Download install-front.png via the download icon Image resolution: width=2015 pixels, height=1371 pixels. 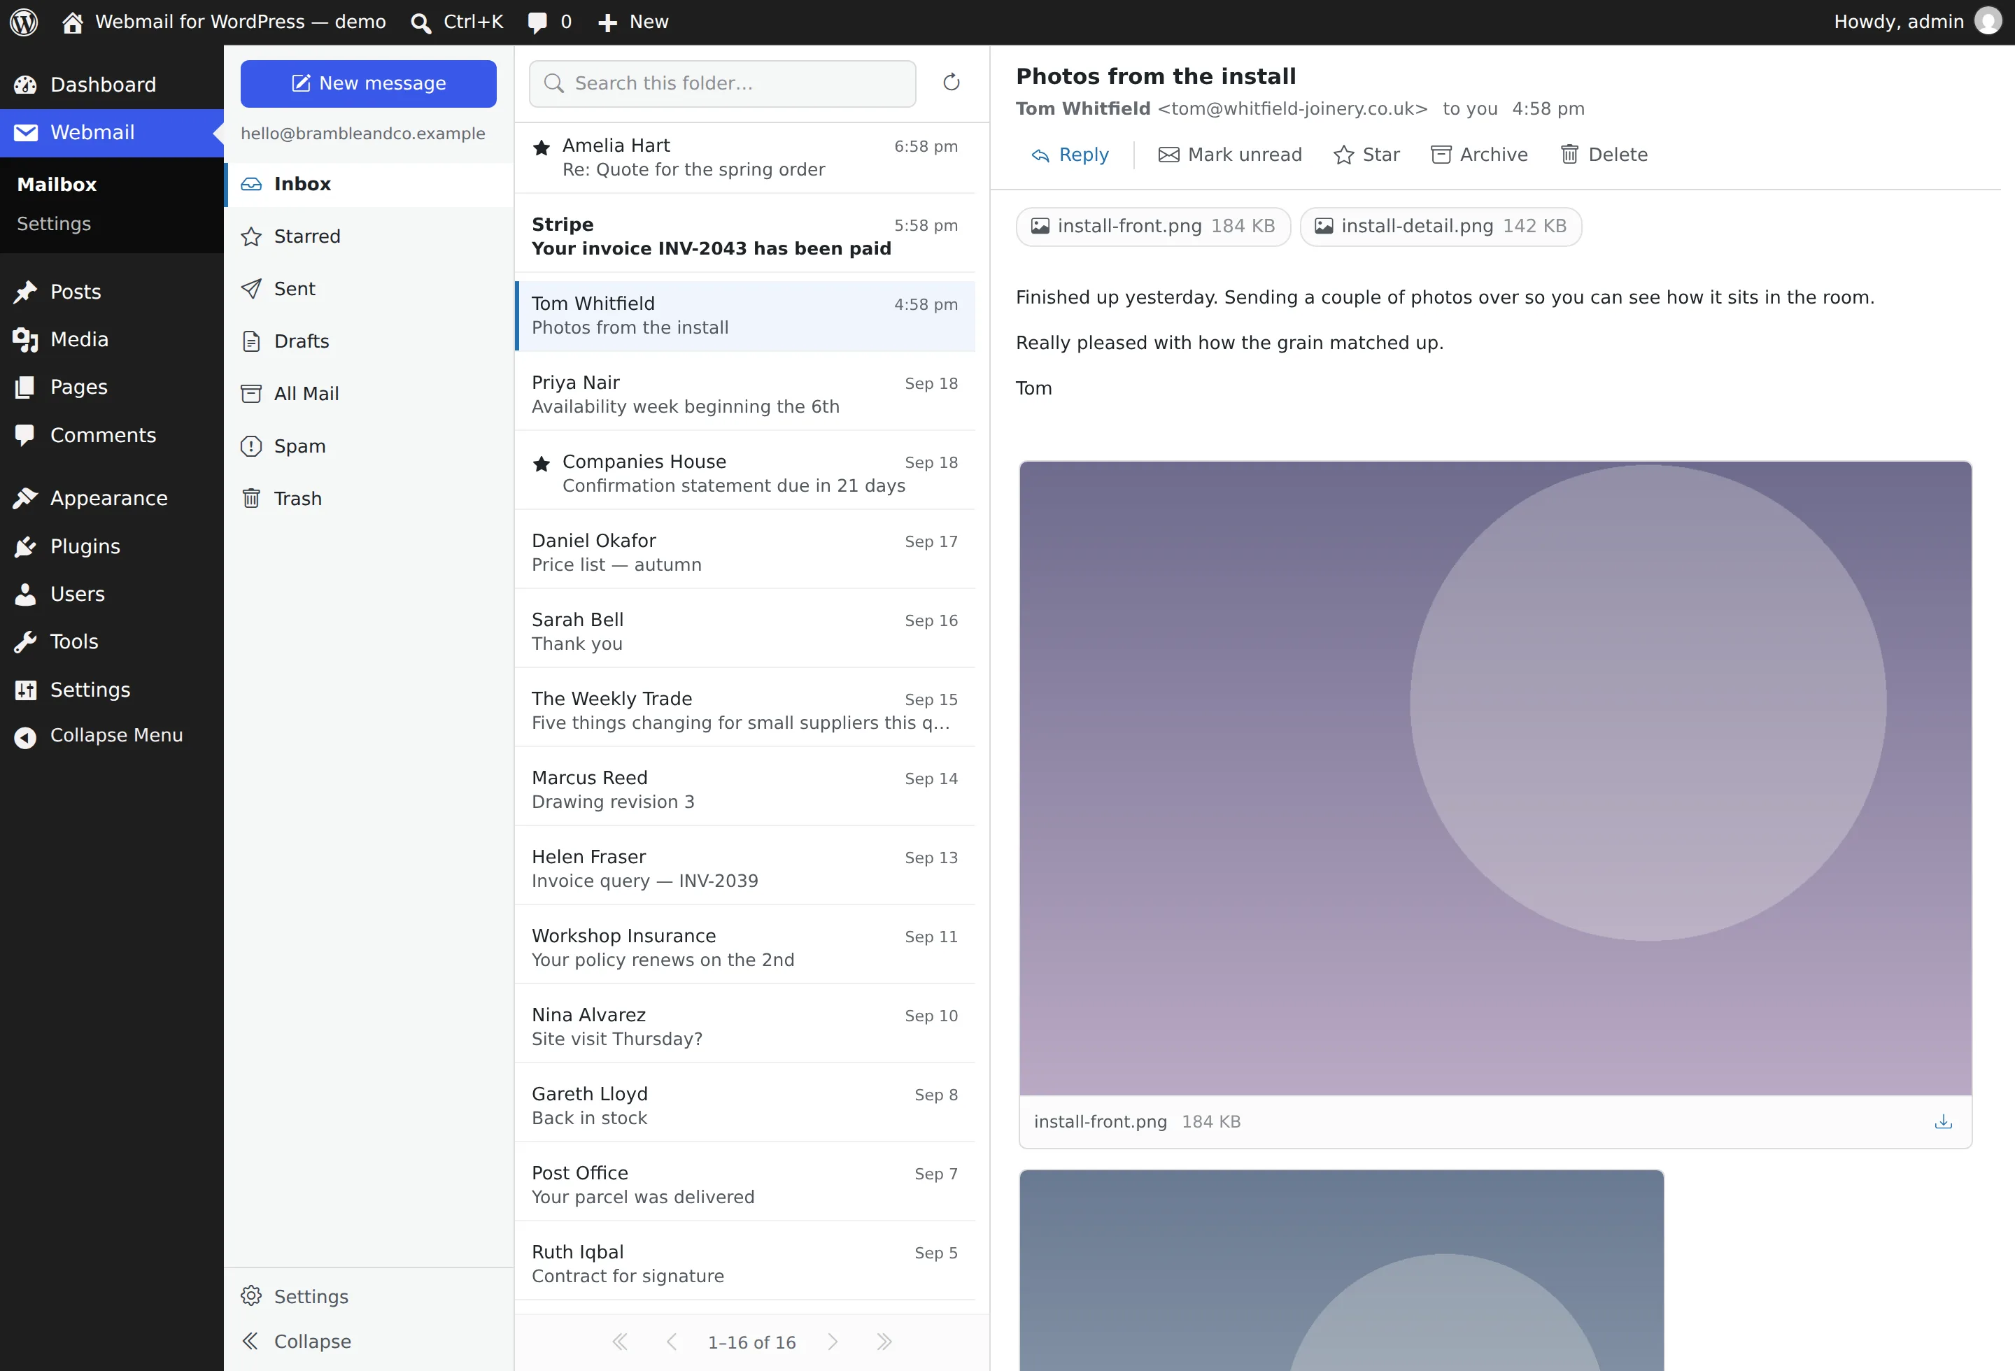[x=1943, y=1121]
